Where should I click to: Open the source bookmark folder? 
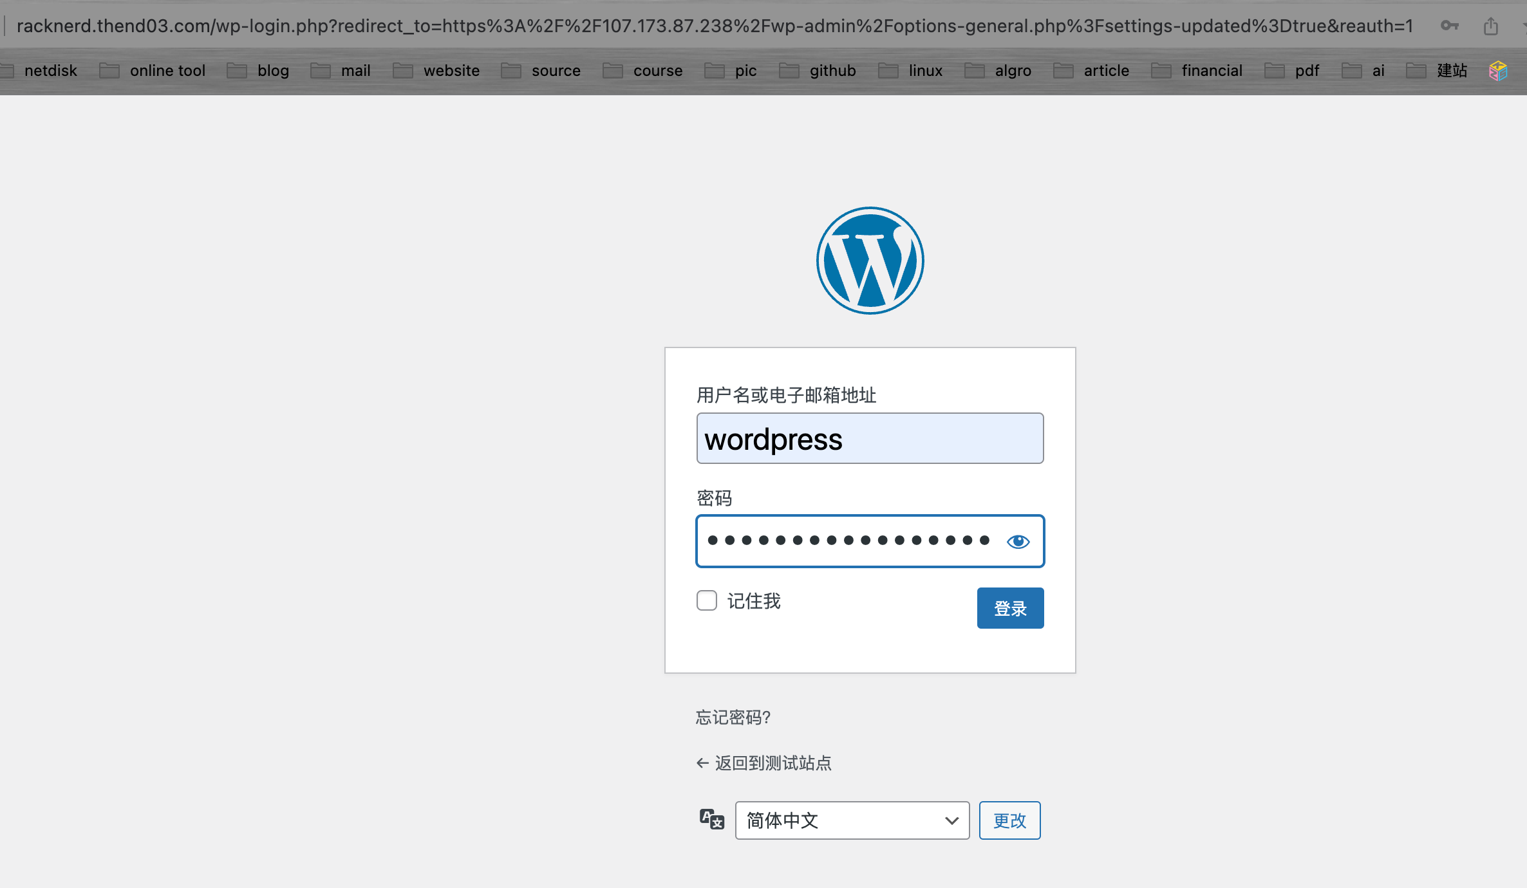[x=541, y=71]
